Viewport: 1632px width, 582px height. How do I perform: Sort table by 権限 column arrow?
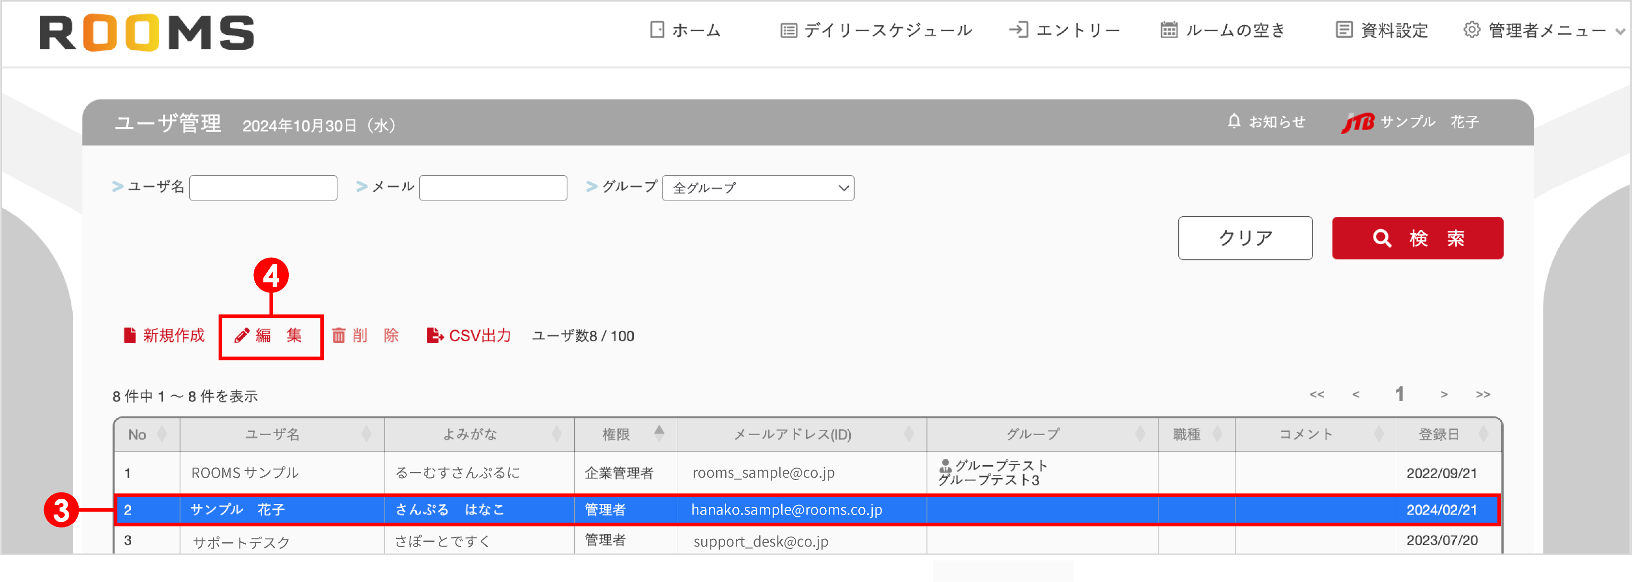660,433
